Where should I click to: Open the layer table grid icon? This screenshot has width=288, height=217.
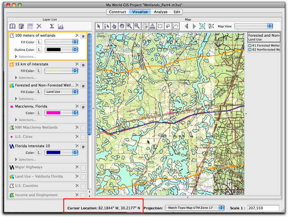click(30, 27)
